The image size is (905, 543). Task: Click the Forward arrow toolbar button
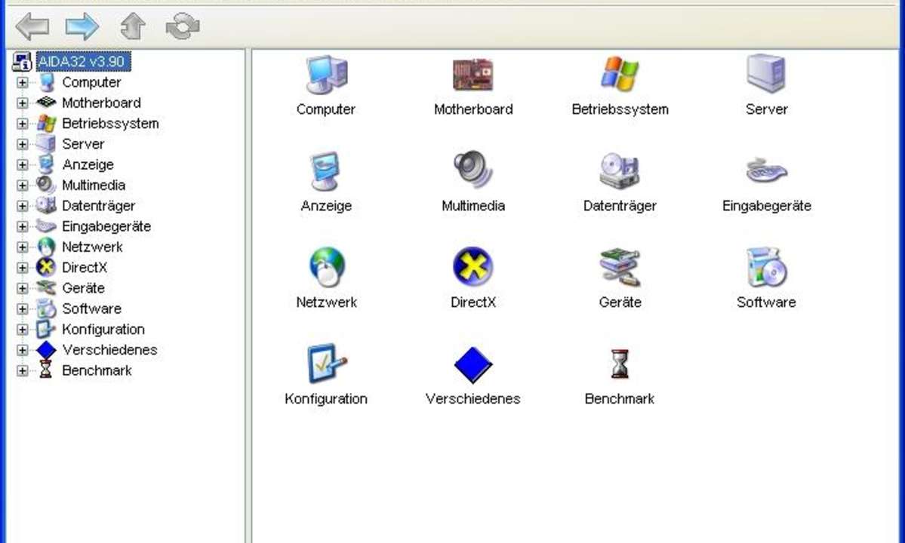82,26
